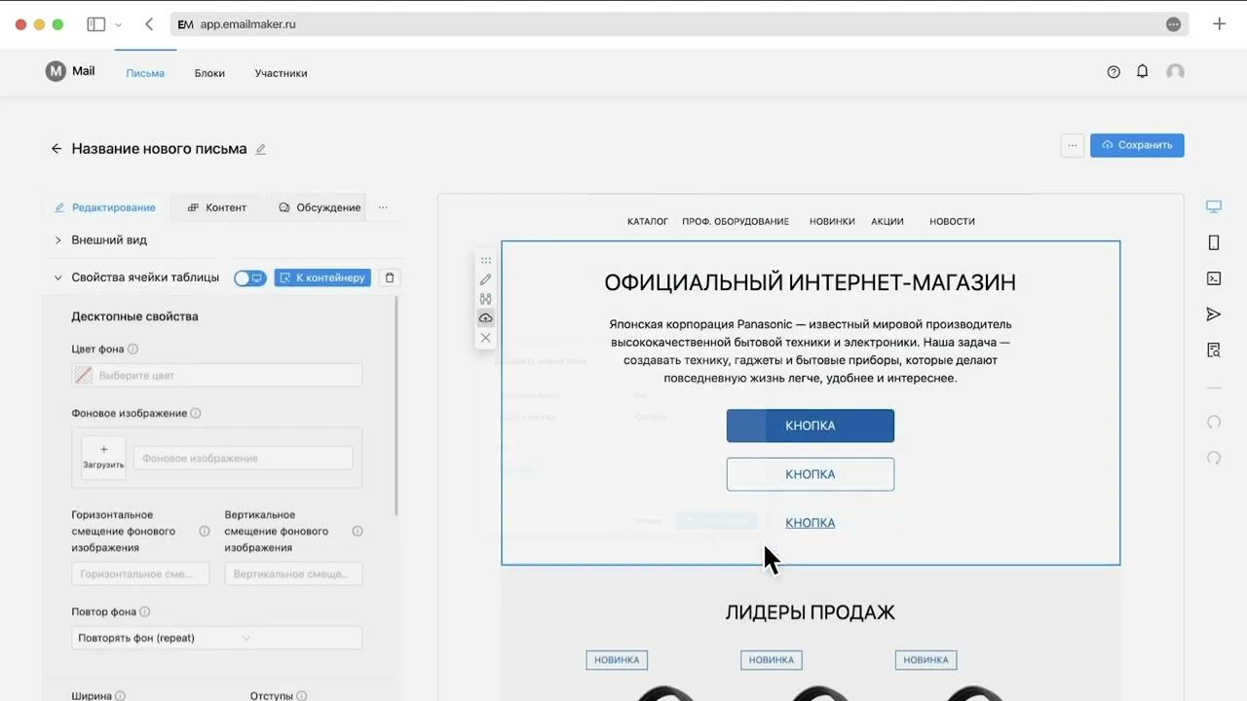Select the Контент tab
Viewport: 1247px width, 701px height.
pos(217,207)
